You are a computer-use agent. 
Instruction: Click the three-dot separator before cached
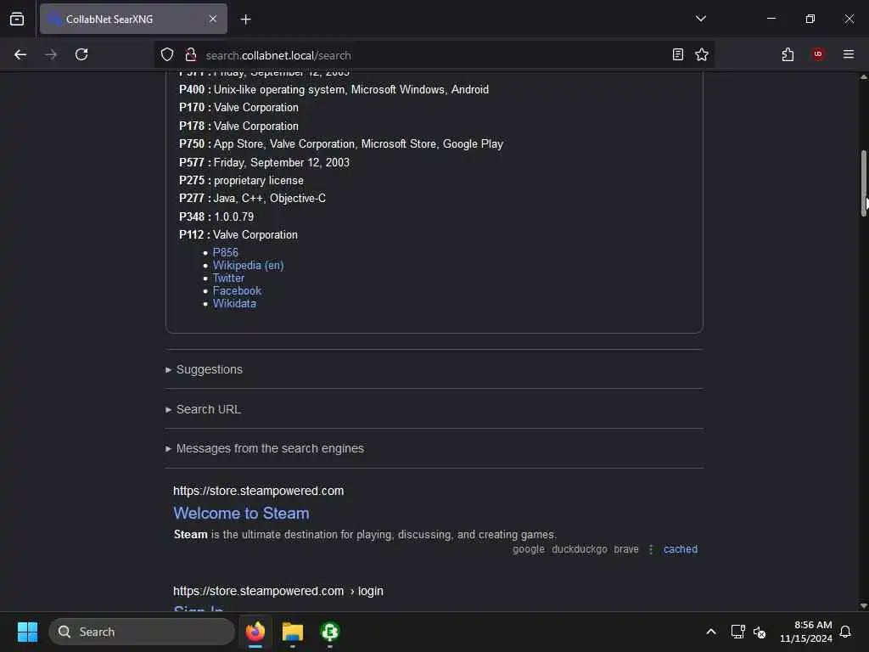[x=651, y=549]
